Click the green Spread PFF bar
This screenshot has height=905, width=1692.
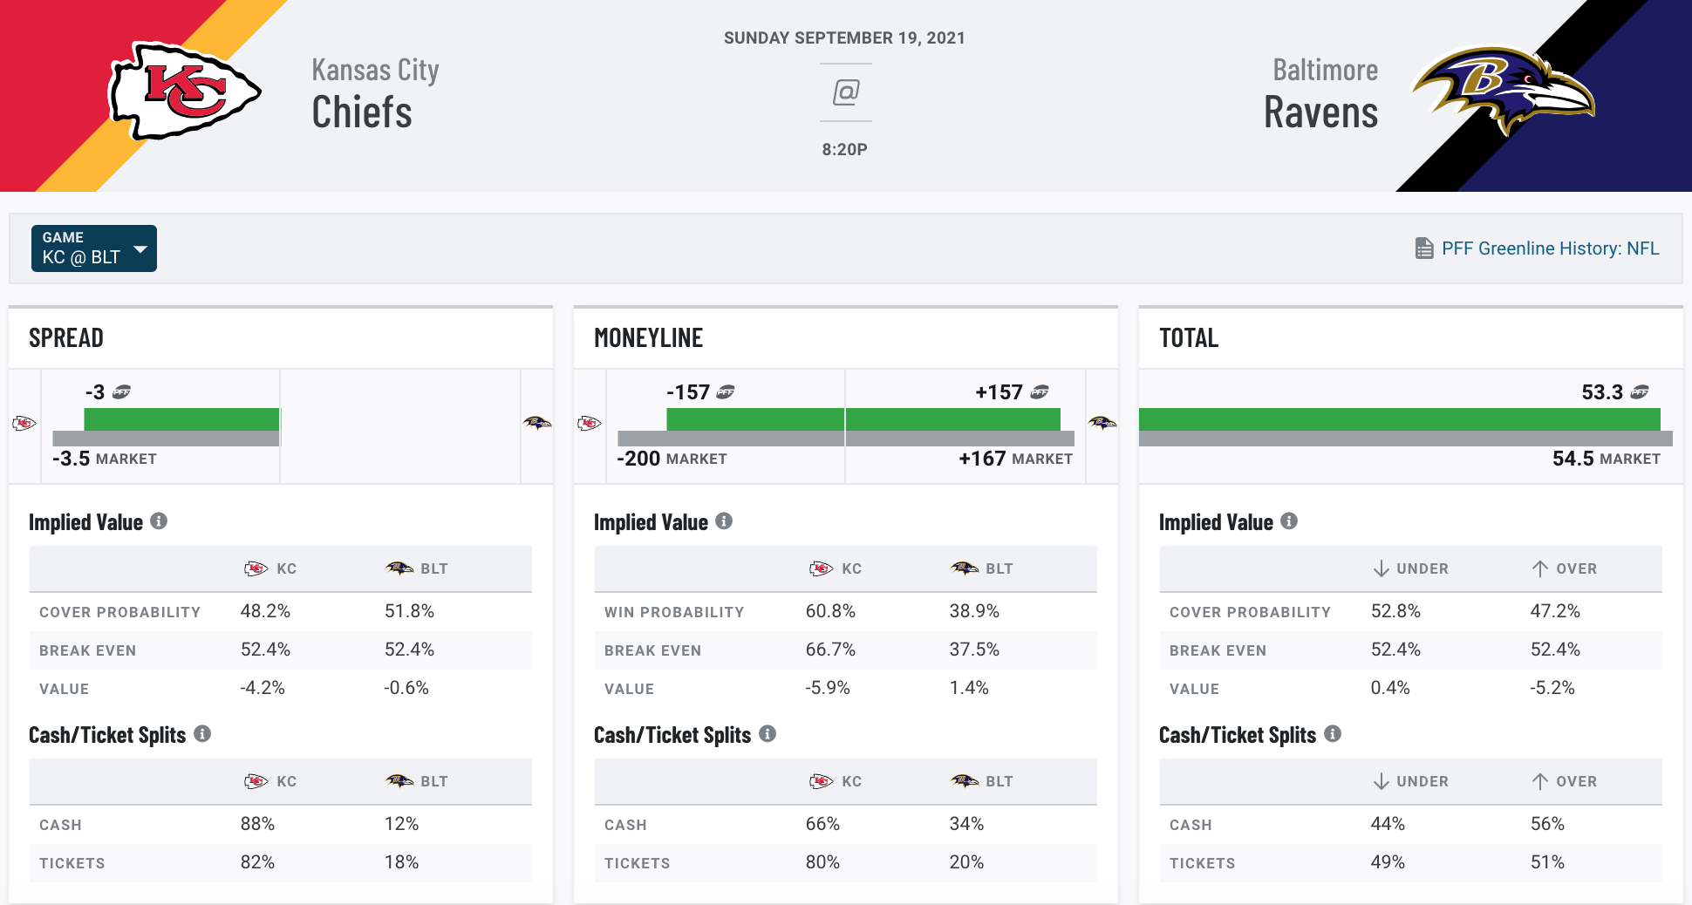point(181,419)
